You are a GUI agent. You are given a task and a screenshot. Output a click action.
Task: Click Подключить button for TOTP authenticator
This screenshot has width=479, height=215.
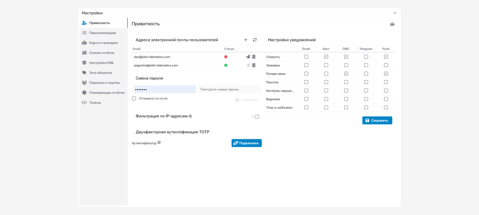coord(246,143)
